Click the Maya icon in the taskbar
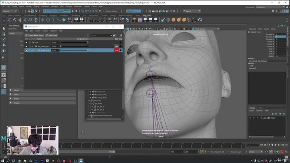 (x=81, y=161)
